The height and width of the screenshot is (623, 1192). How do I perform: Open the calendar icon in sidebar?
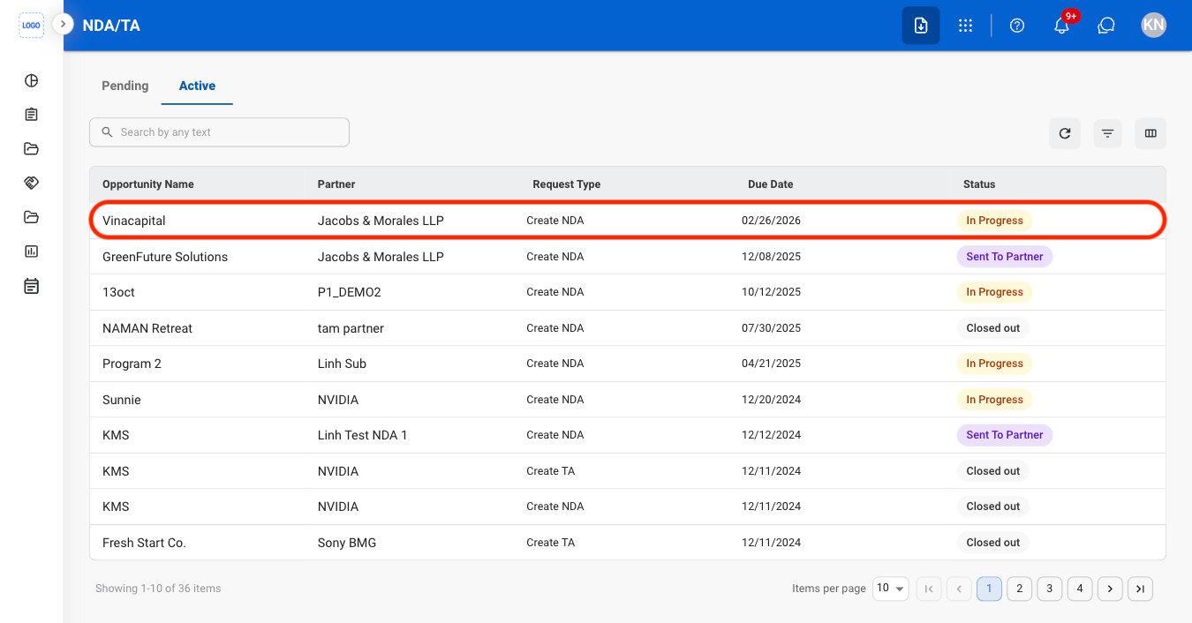[x=31, y=286]
